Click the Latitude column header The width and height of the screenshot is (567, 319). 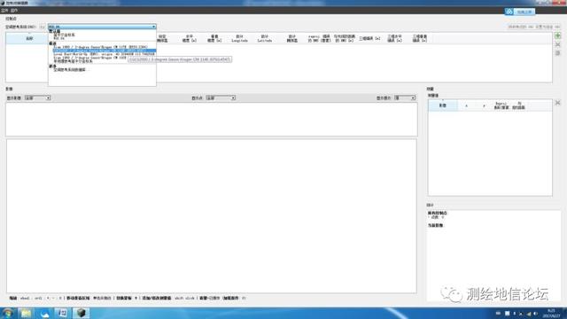click(x=265, y=39)
